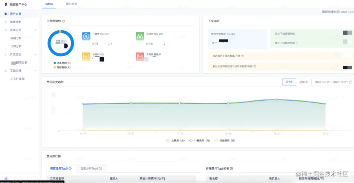Click the 10-16 data point on the trend line

pos(83,104)
